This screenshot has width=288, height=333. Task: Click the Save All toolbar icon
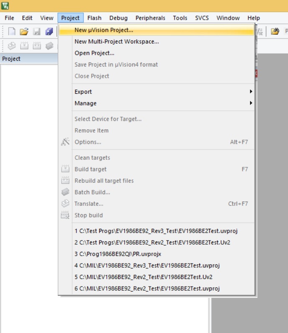[49, 31]
